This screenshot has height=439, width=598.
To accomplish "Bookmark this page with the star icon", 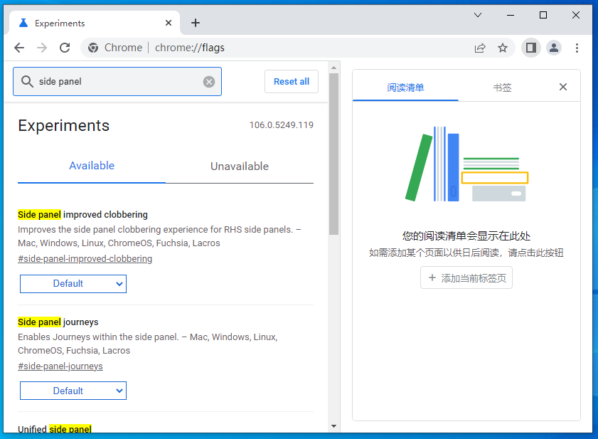I will [x=503, y=48].
